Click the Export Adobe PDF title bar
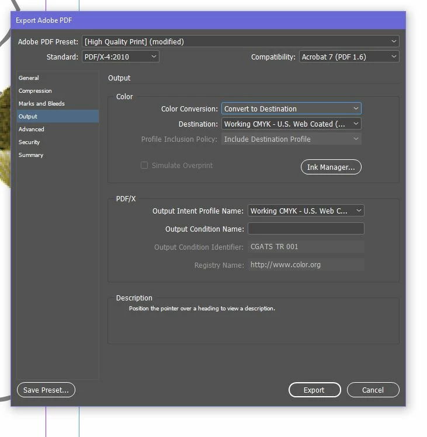Screen dimensions: 427x437 pyautogui.click(x=208, y=20)
